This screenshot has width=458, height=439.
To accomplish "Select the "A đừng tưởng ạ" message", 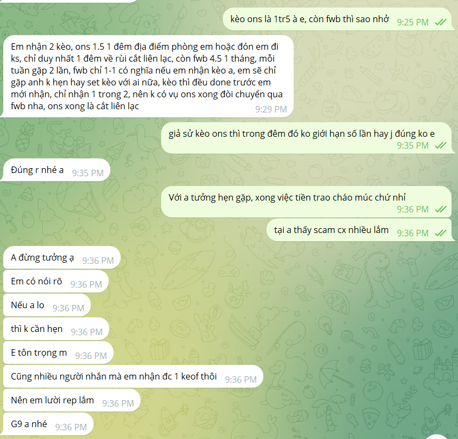I will [x=62, y=257].
